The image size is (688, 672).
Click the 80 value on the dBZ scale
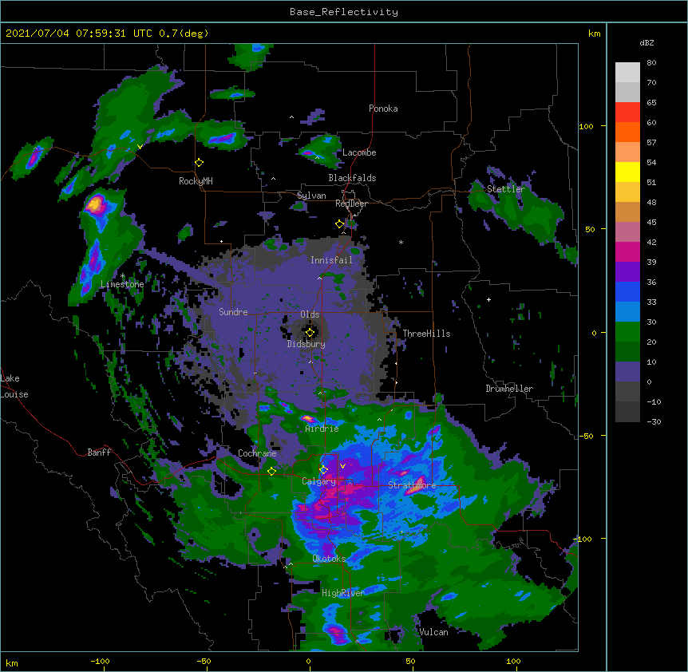point(651,63)
